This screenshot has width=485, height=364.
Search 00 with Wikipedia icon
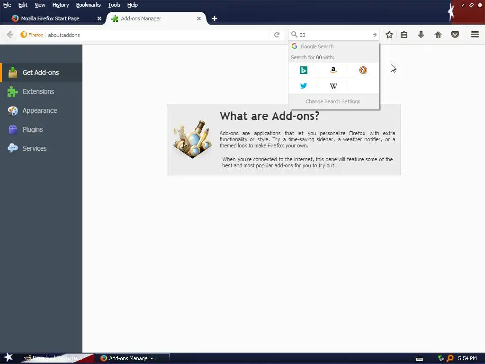pyautogui.click(x=333, y=86)
